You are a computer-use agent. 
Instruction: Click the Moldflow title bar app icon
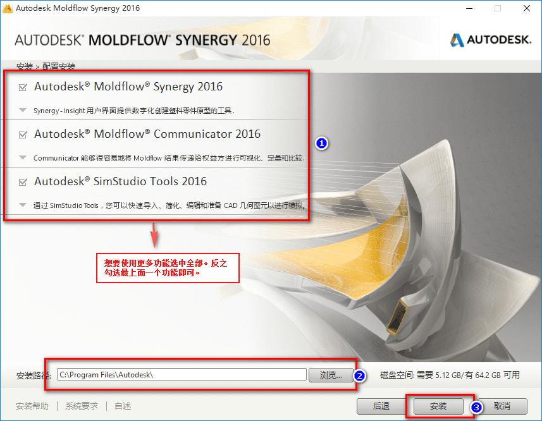coord(7,8)
